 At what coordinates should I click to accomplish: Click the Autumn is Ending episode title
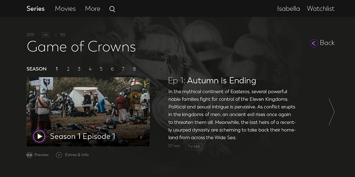pyautogui.click(x=222, y=80)
